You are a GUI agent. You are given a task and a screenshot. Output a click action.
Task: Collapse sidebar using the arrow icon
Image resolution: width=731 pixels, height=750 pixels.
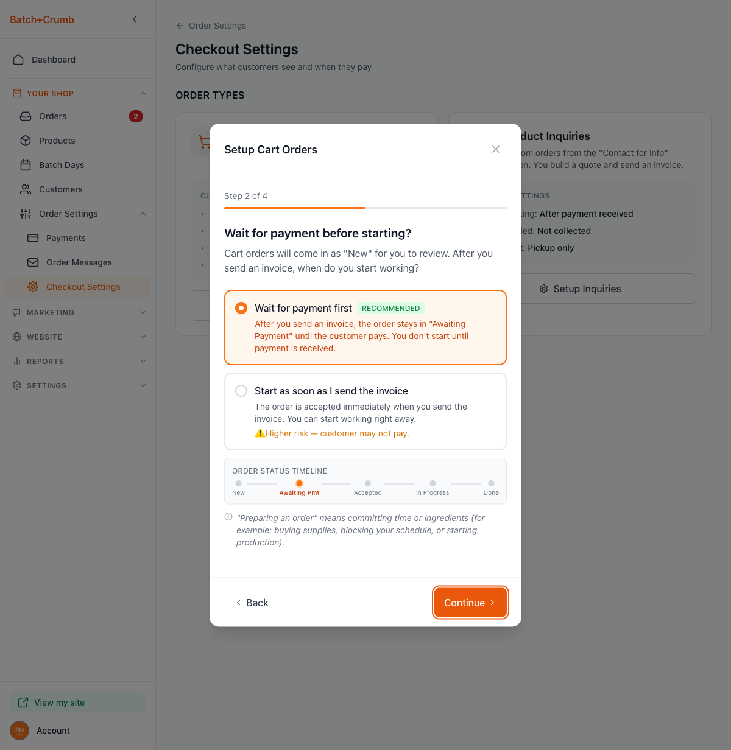point(135,19)
